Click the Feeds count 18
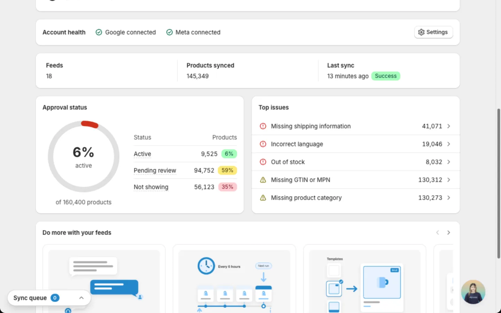The height and width of the screenshot is (313, 501). click(49, 76)
